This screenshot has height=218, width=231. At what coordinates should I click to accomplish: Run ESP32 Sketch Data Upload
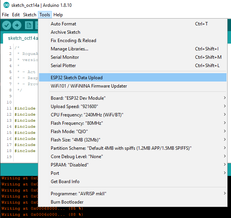[133, 77]
